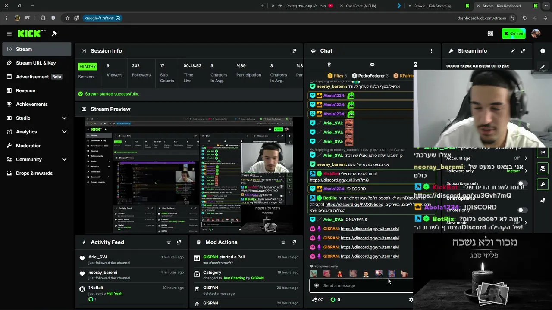The height and width of the screenshot is (310, 552).
Task: Pop out the Session Info panel
Action: click(x=294, y=51)
